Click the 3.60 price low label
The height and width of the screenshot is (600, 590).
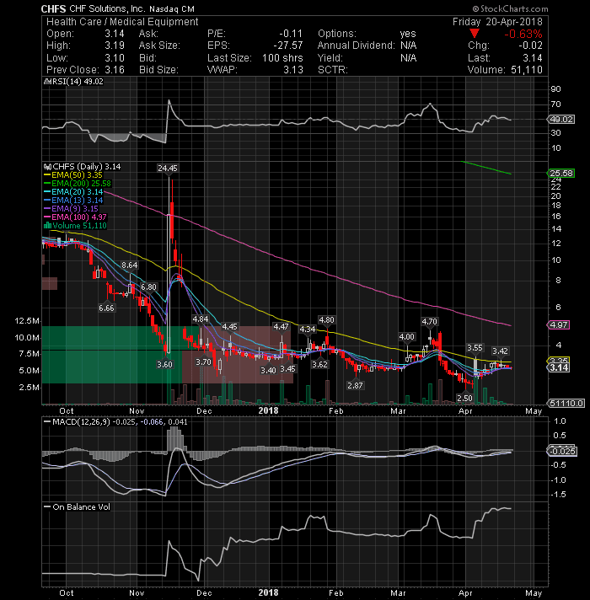coord(164,364)
